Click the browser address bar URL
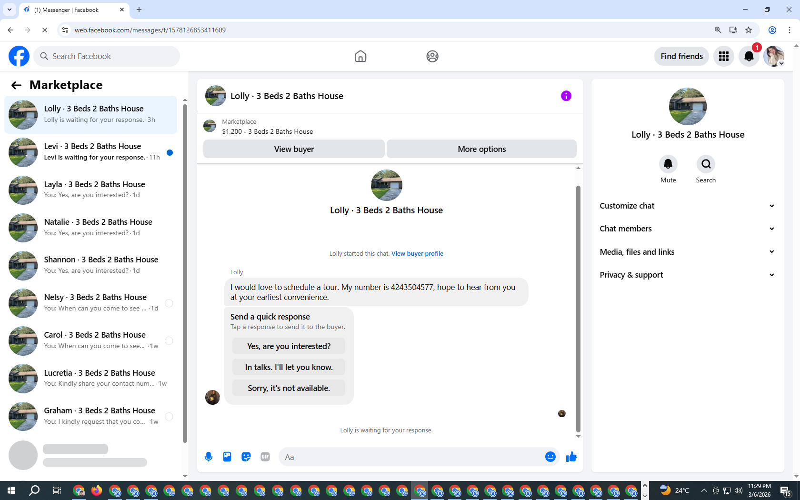 [150, 30]
